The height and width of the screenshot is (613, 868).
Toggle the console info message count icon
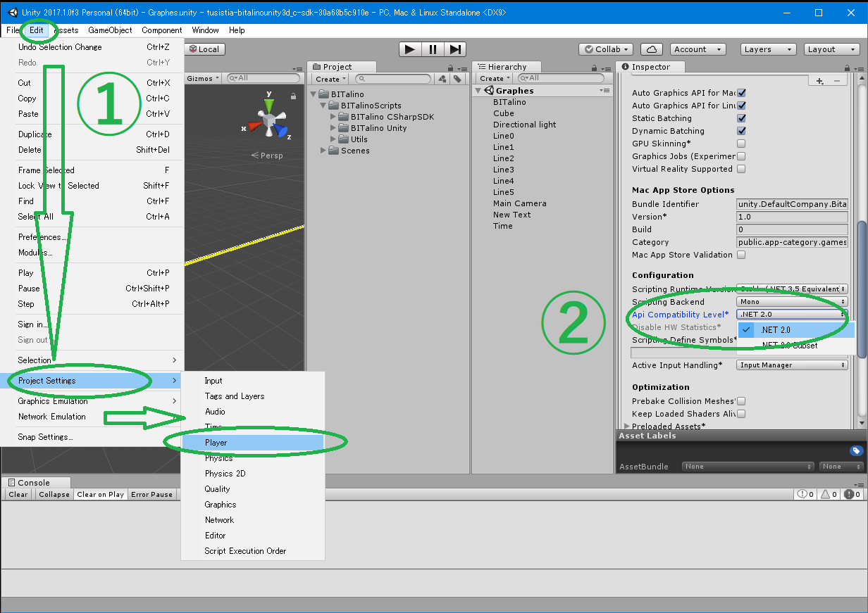click(806, 494)
